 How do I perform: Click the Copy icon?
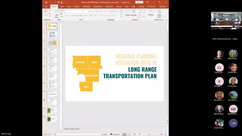click(50, 14)
